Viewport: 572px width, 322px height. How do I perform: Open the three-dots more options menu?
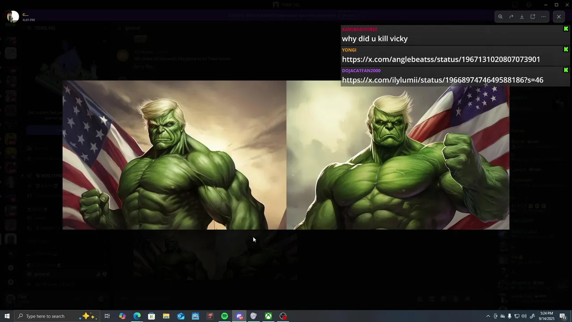point(543,17)
